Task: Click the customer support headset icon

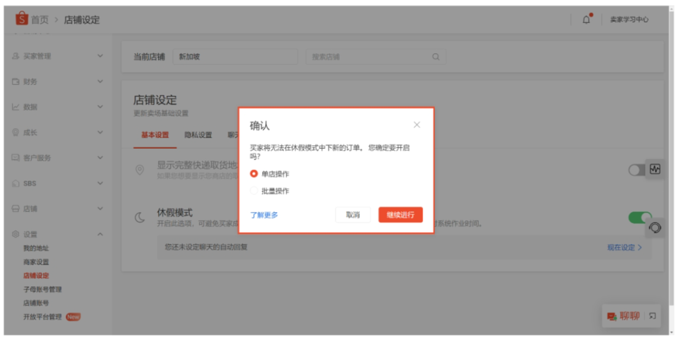Action: 655,228
